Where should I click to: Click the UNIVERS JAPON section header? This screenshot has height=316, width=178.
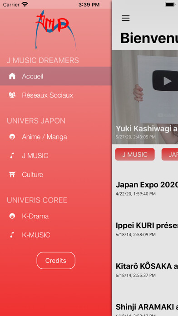pos(36,121)
